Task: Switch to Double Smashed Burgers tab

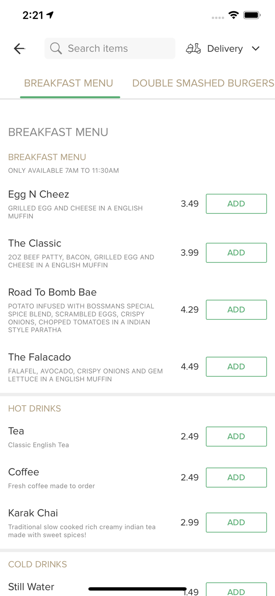Action: click(203, 83)
